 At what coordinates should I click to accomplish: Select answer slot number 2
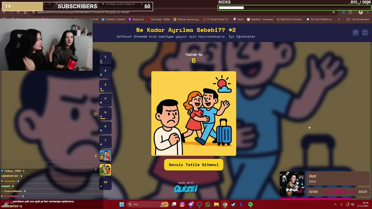[105, 72]
